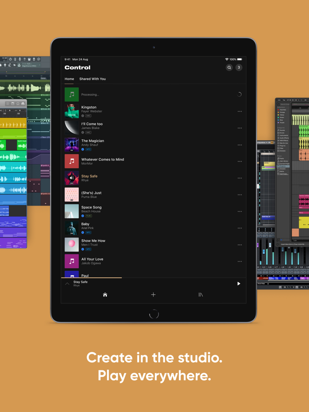Click the loop browser icon in Logic window
This screenshot has width=309, height=412.
18,104
